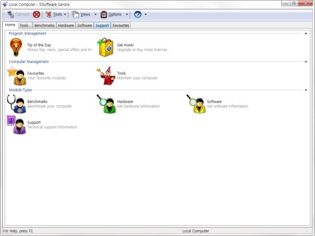Open the Software magnifier icon
Screen dimensions: 315x236
[196, 104]
